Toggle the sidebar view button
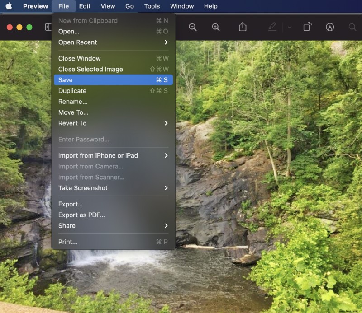Image resolution: width=362 pixels, height=313 pixels. [x=48, y=27]
